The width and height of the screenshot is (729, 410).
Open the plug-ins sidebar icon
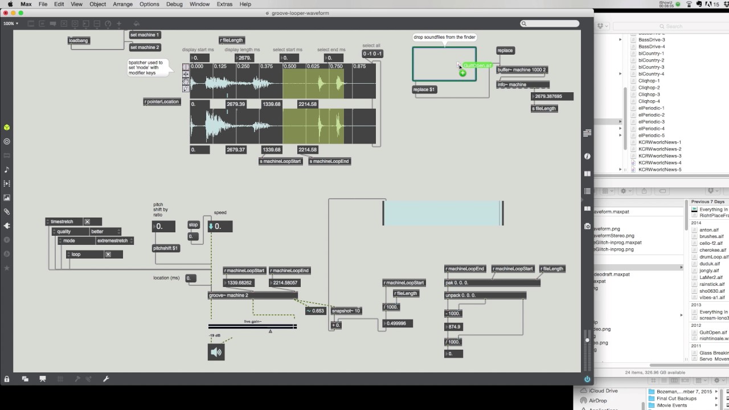point(7,225)
